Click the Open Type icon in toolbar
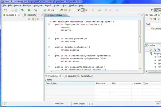 click(62, 10)
